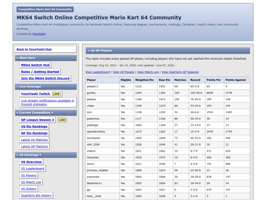The width and height of the screenshot is (266, 200).
Task: Open VS Players page
Action: click(29, 175)
